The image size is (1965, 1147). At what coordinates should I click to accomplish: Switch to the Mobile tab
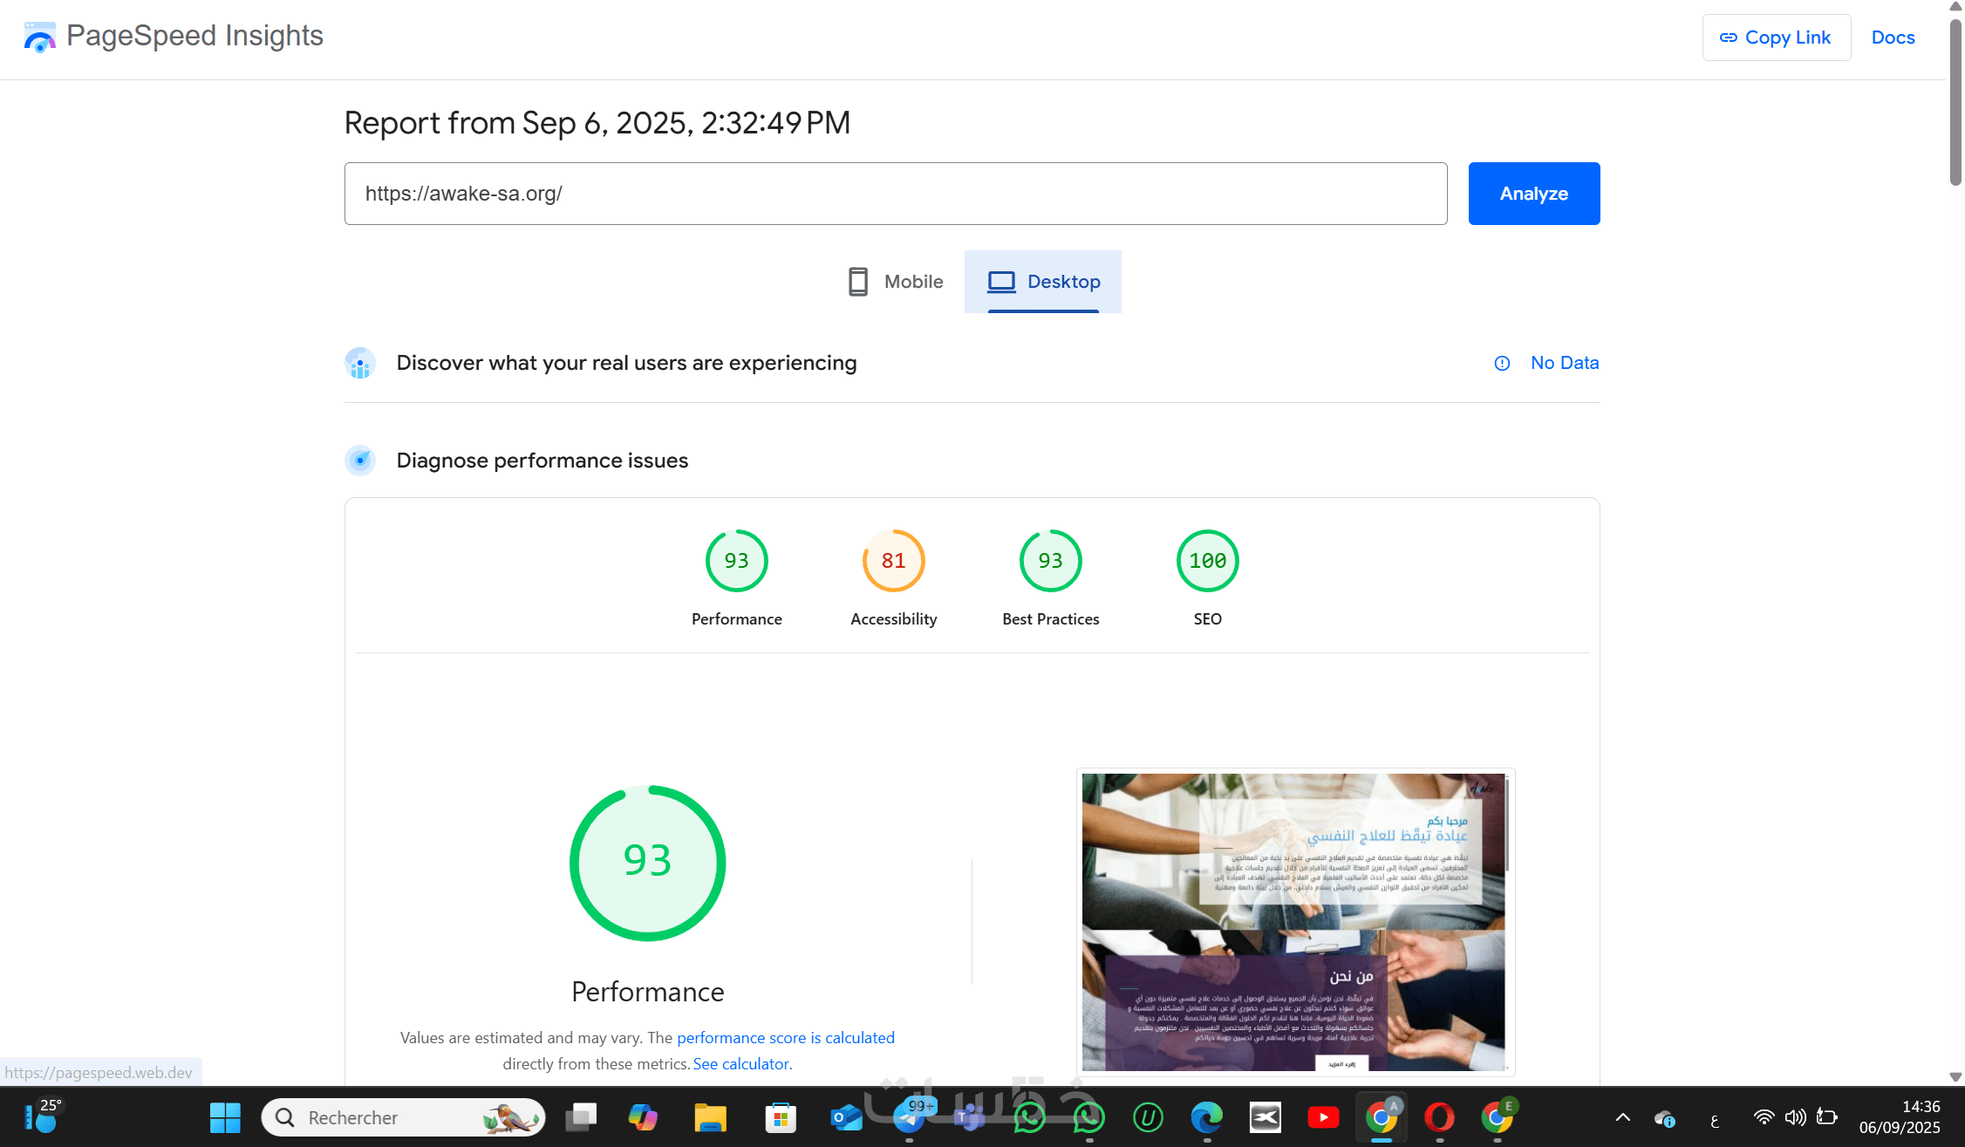(x=896, y=282)
